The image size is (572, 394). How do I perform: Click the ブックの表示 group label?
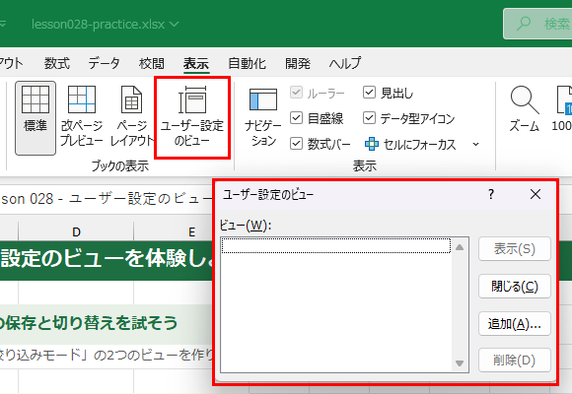point(120,165)
